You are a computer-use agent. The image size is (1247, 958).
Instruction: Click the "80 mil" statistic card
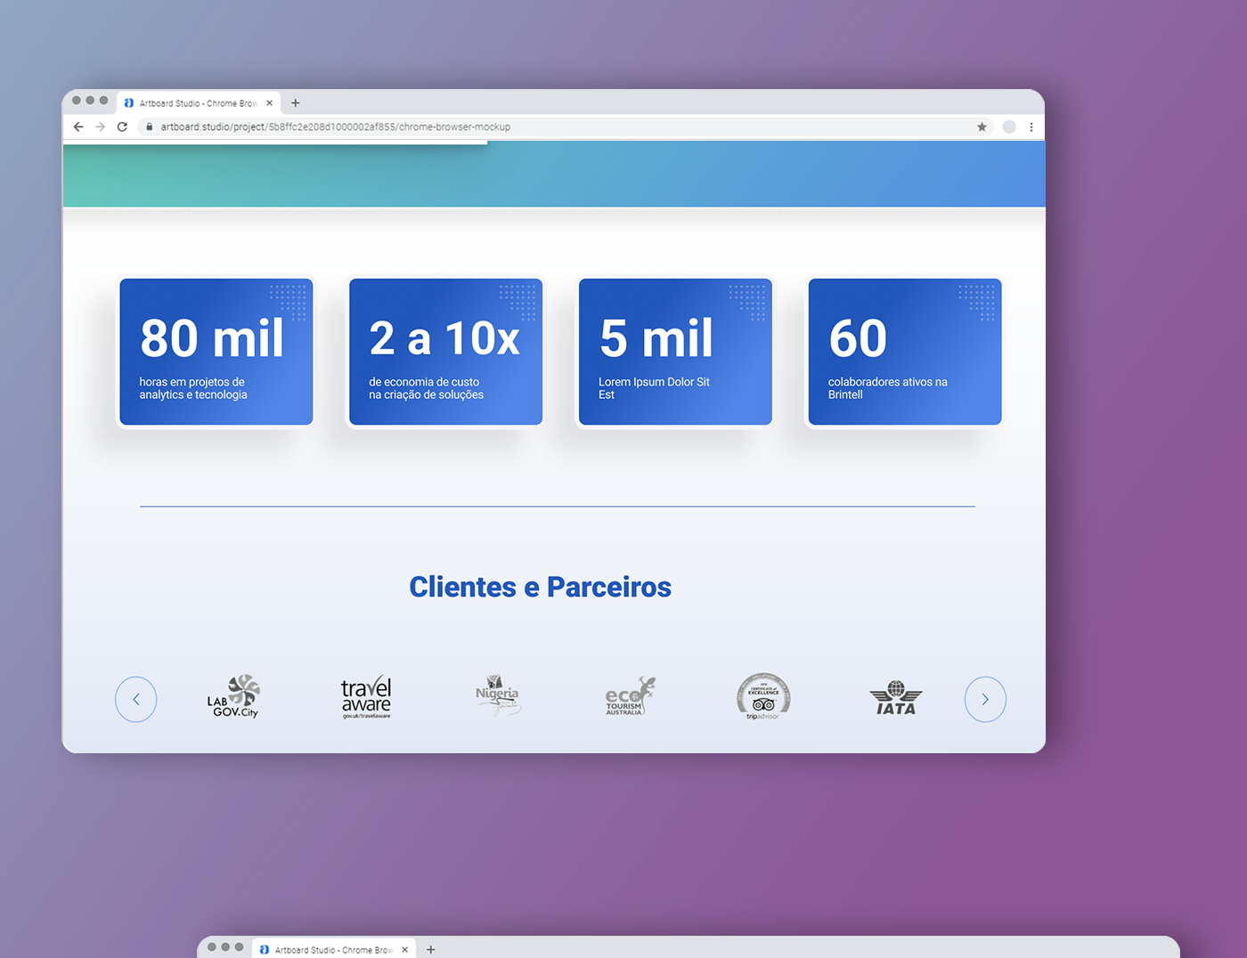point(216,352)
